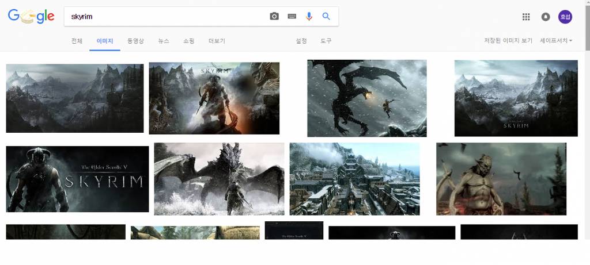Switch to the 뉴스 tab

click(163, 41)
